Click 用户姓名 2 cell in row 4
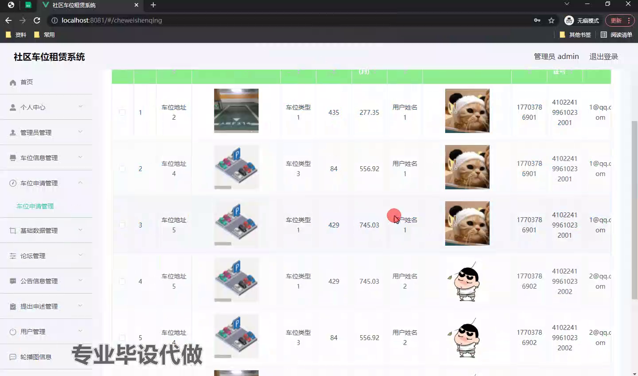This screenshot has height=376, width=638. click(x=405, y=282)
